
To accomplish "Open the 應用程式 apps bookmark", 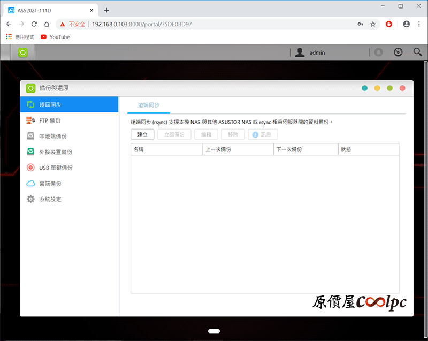I will tap(20, 37).
